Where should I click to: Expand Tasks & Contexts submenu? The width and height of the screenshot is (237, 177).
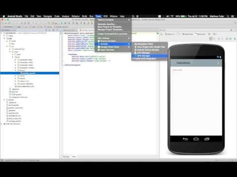click(x=113, y=20)
